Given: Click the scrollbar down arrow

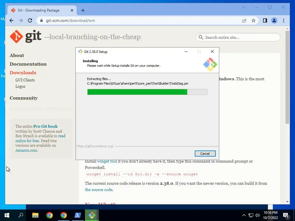Looking at the screenshot, I should pos(287,202).
